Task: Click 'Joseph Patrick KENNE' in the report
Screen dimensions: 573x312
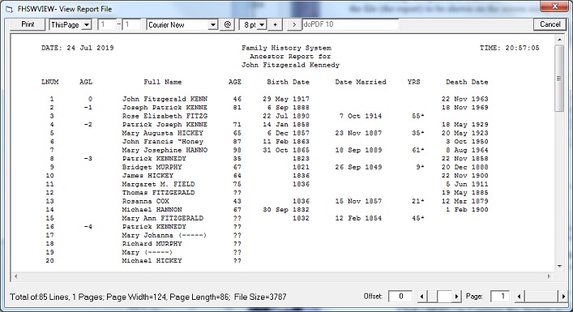Action: [x=165, y=108]
